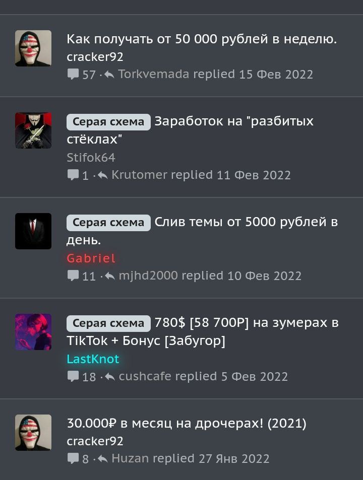Select the Серая схема tag on the TikTok thread
The image size is (363, 480).
click(x=108, y=323)
